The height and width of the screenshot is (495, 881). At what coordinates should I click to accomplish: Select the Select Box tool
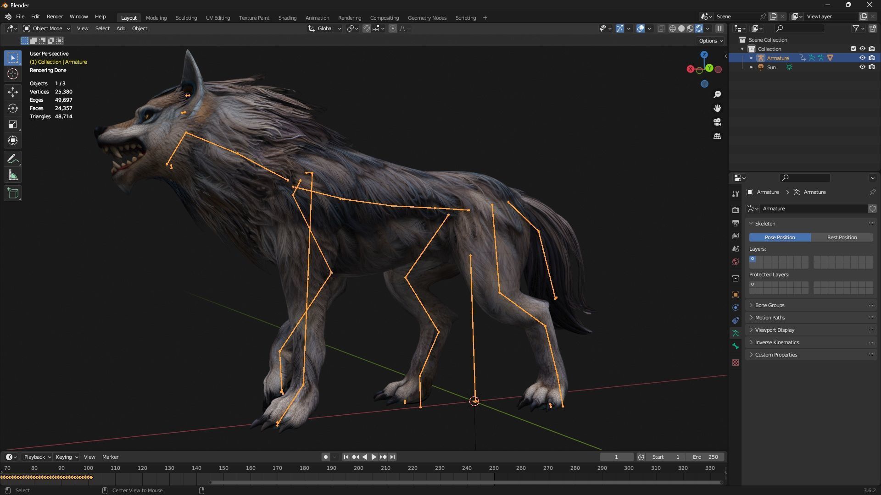tap(13, 58)
